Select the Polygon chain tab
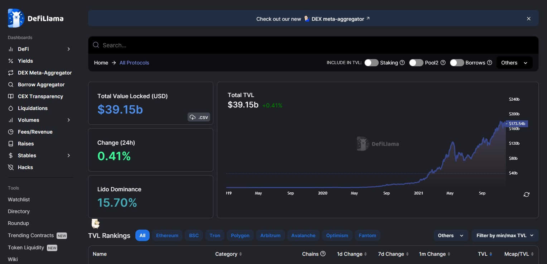547x264 pixels. pyautogui.click(x=240, y=235)
